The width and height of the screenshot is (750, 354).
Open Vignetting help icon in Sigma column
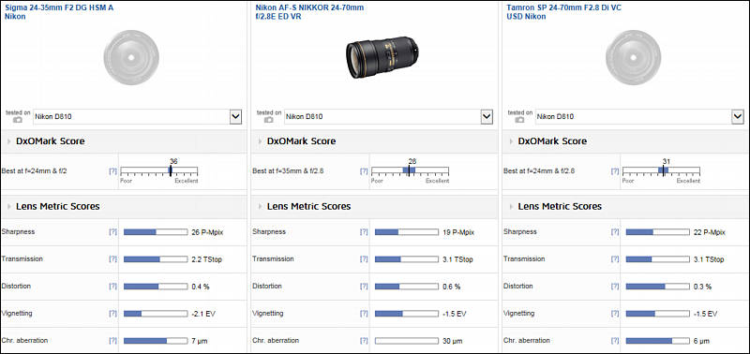click(112, 314)
